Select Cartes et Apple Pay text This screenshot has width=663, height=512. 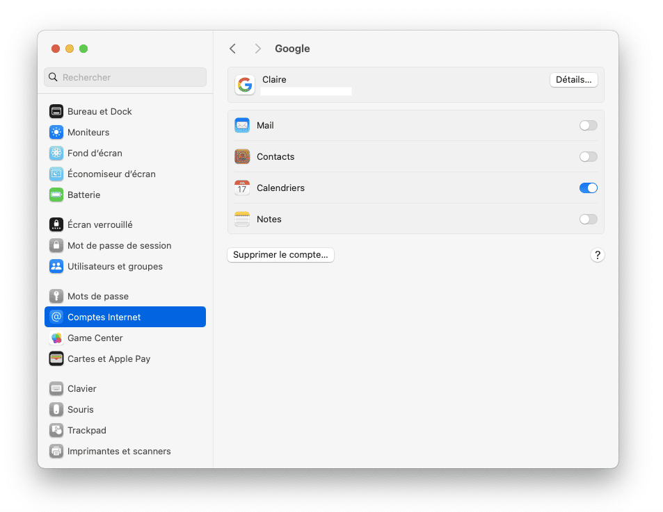click(x=109, y=358)
